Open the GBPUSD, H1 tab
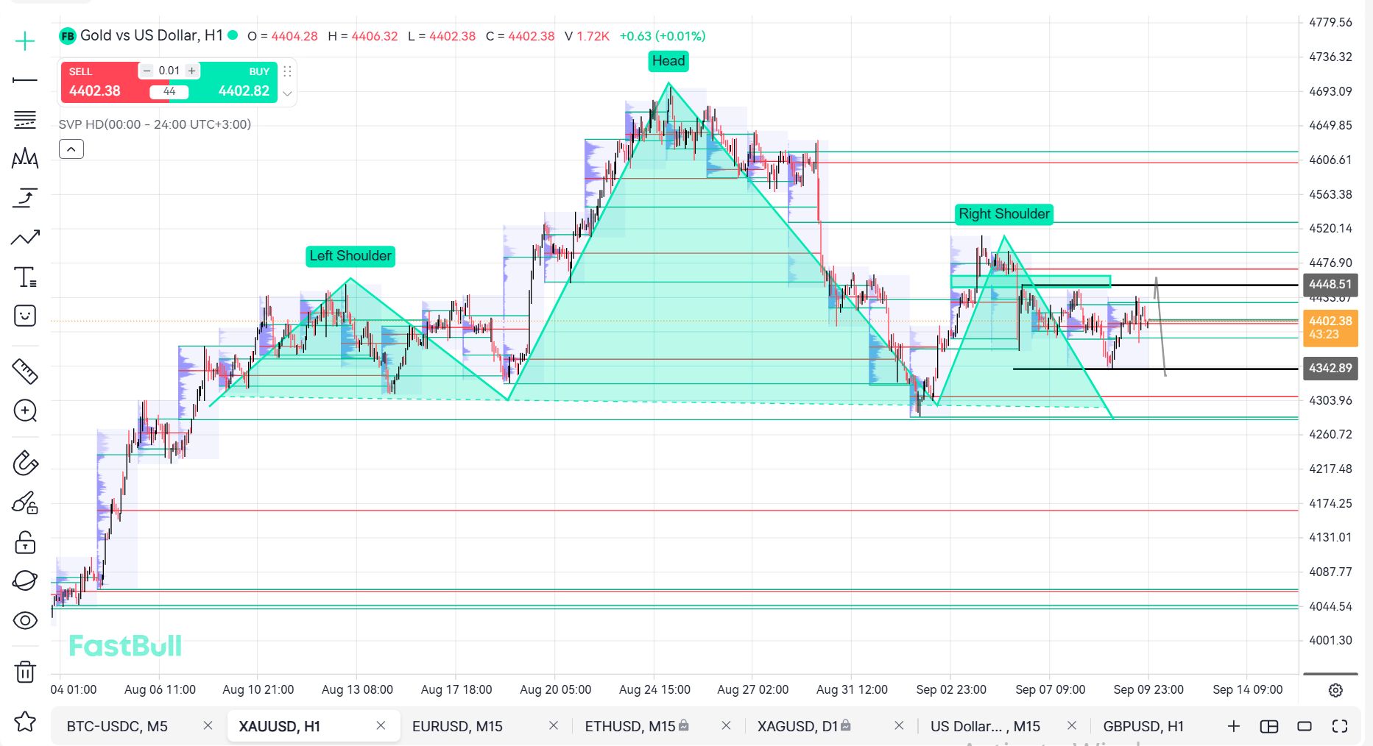 click(1143, 726)
